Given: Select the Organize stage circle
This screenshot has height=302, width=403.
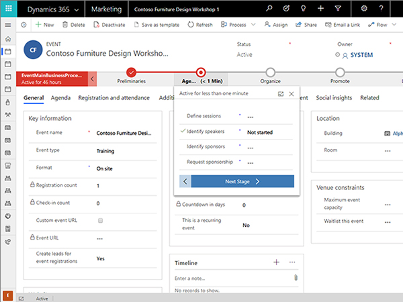Looking at the screenshot, I should 271,72.
